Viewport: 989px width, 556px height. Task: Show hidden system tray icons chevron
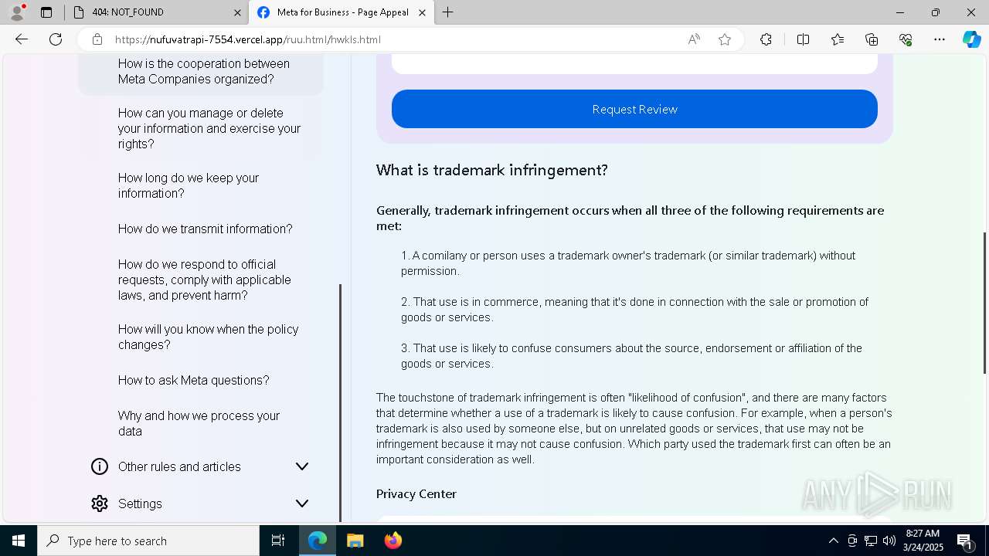click(833, 541)
